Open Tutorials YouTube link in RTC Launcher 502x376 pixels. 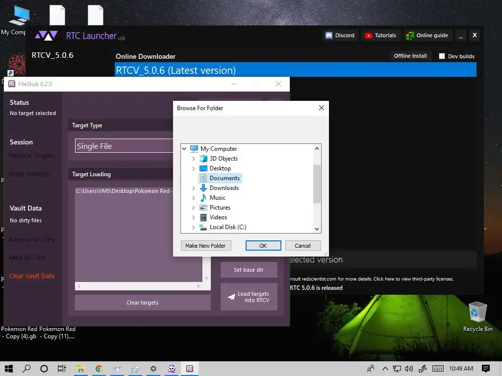[380, 35]
